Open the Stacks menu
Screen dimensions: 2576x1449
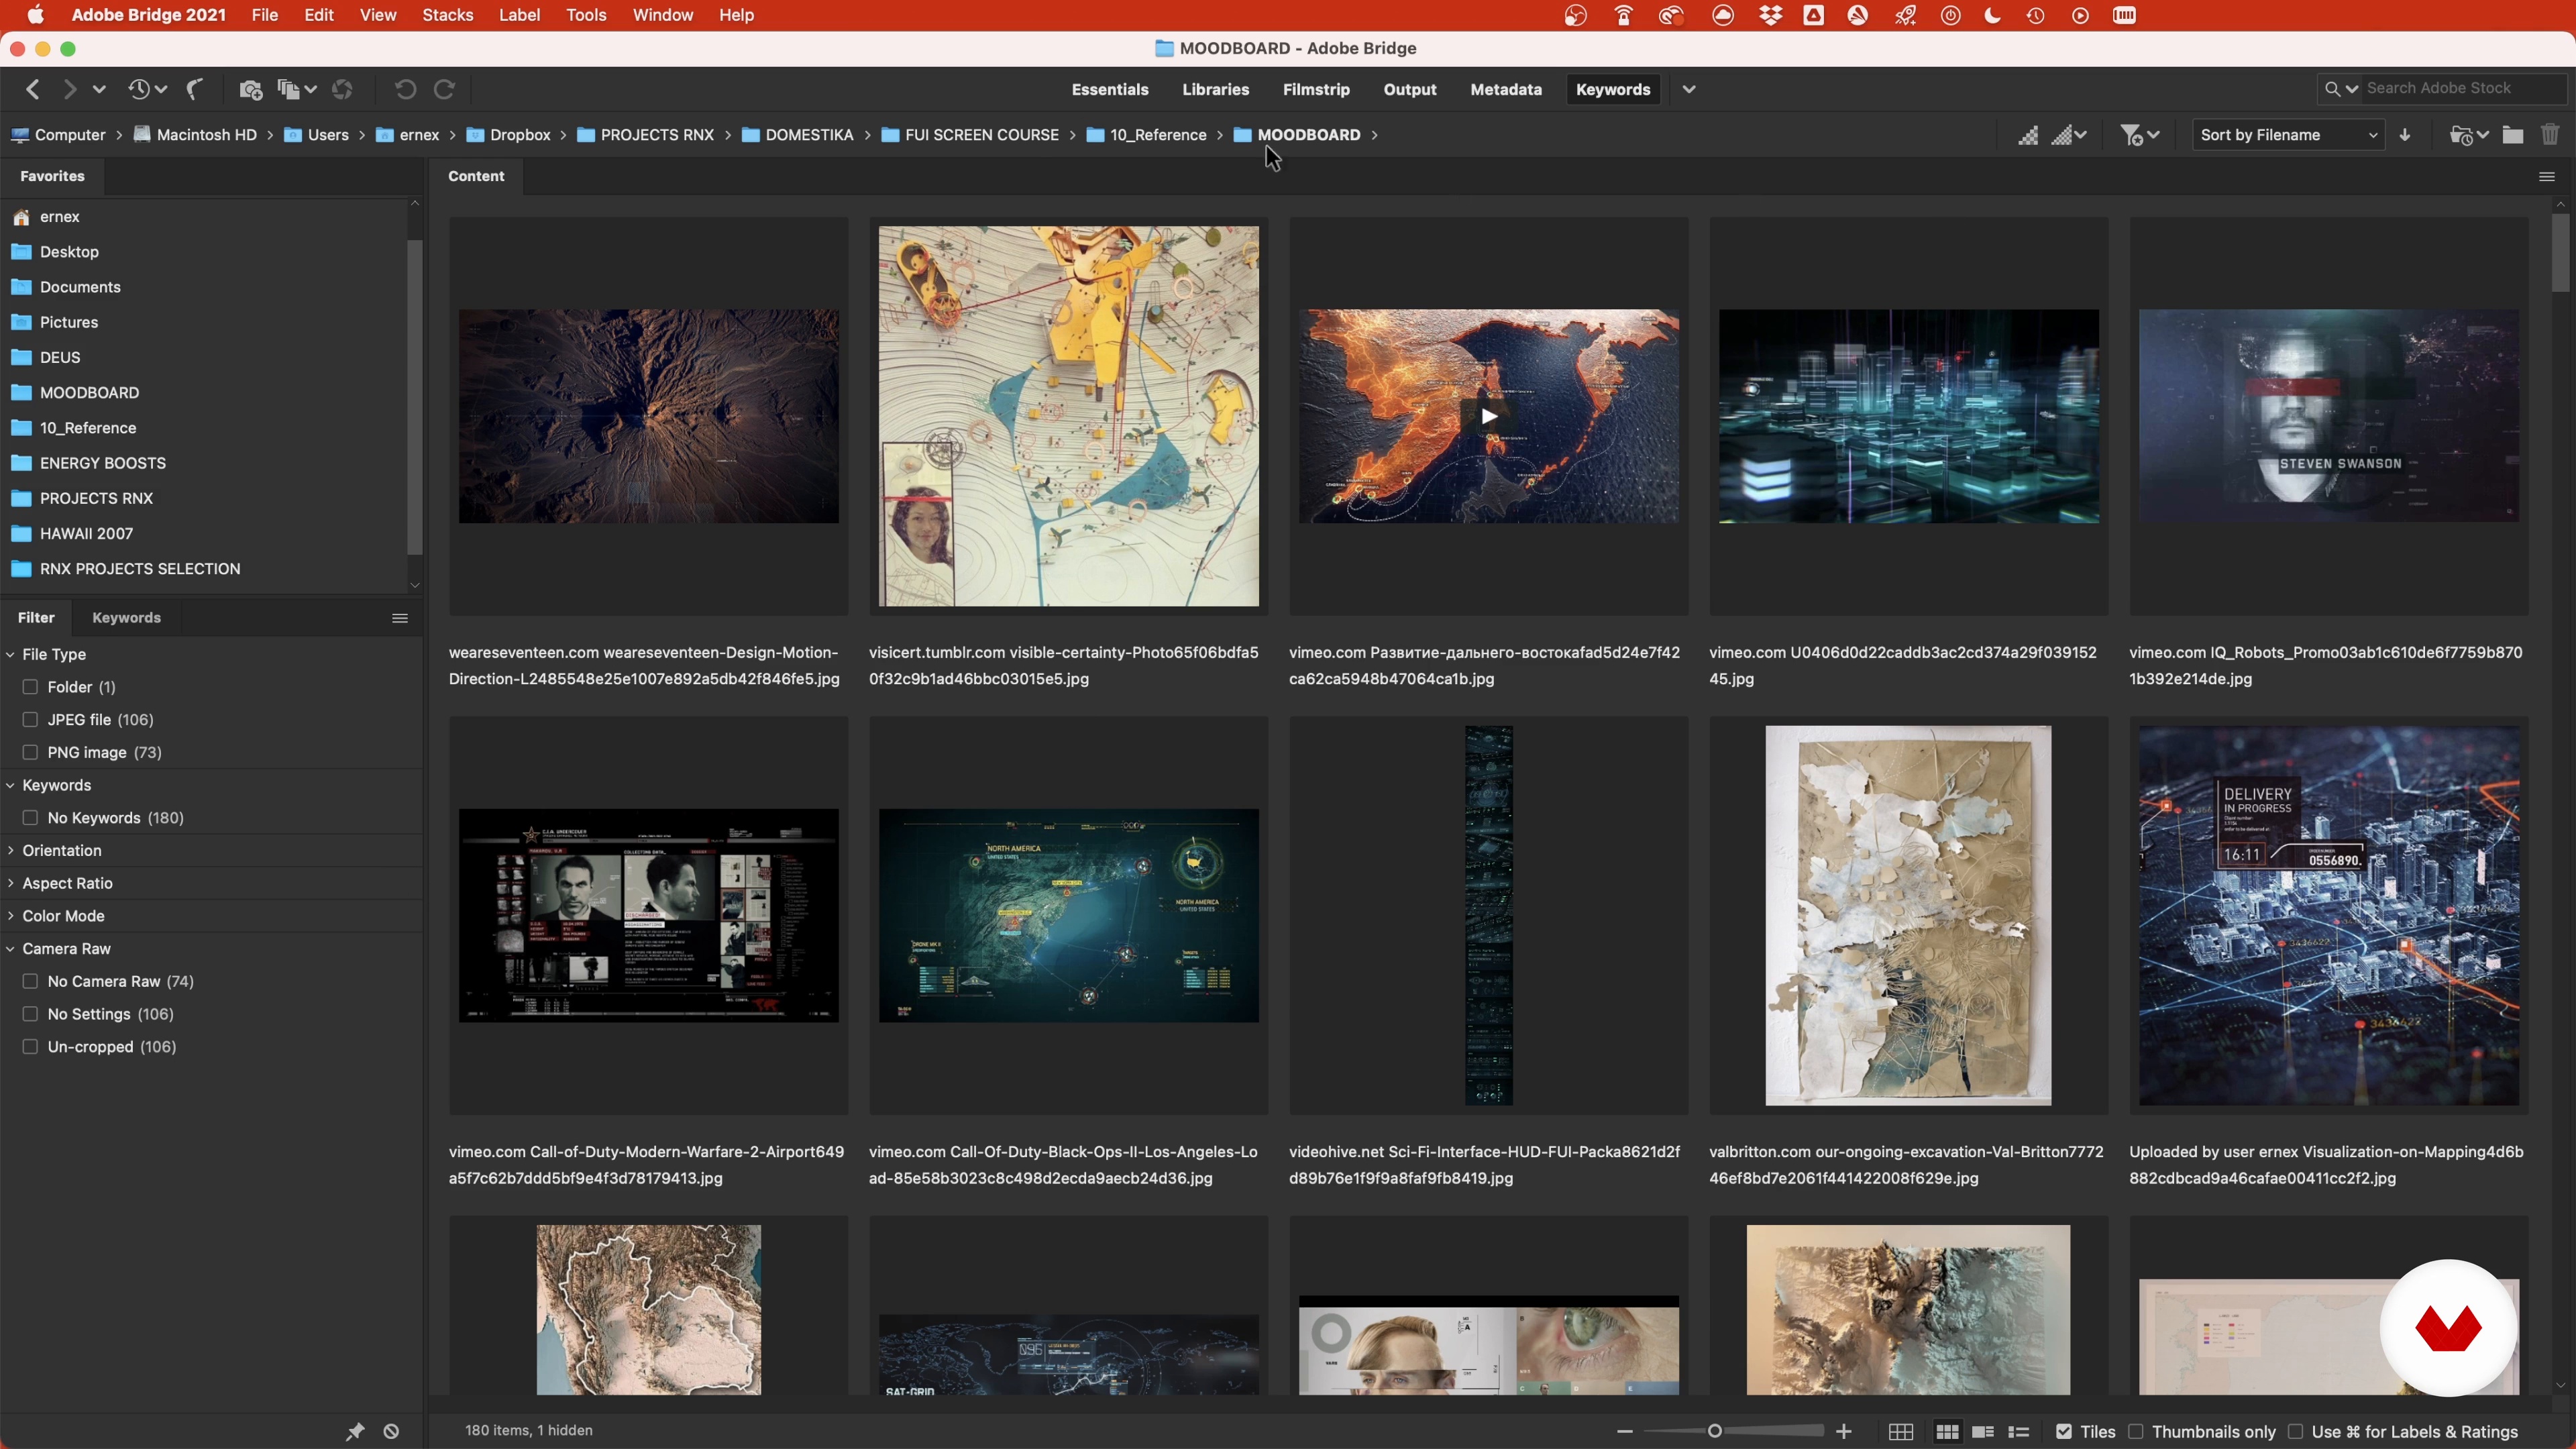(x=448, y=15)
